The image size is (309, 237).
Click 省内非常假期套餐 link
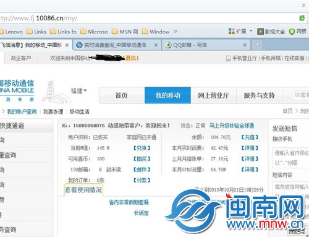(x=129, y=202)
